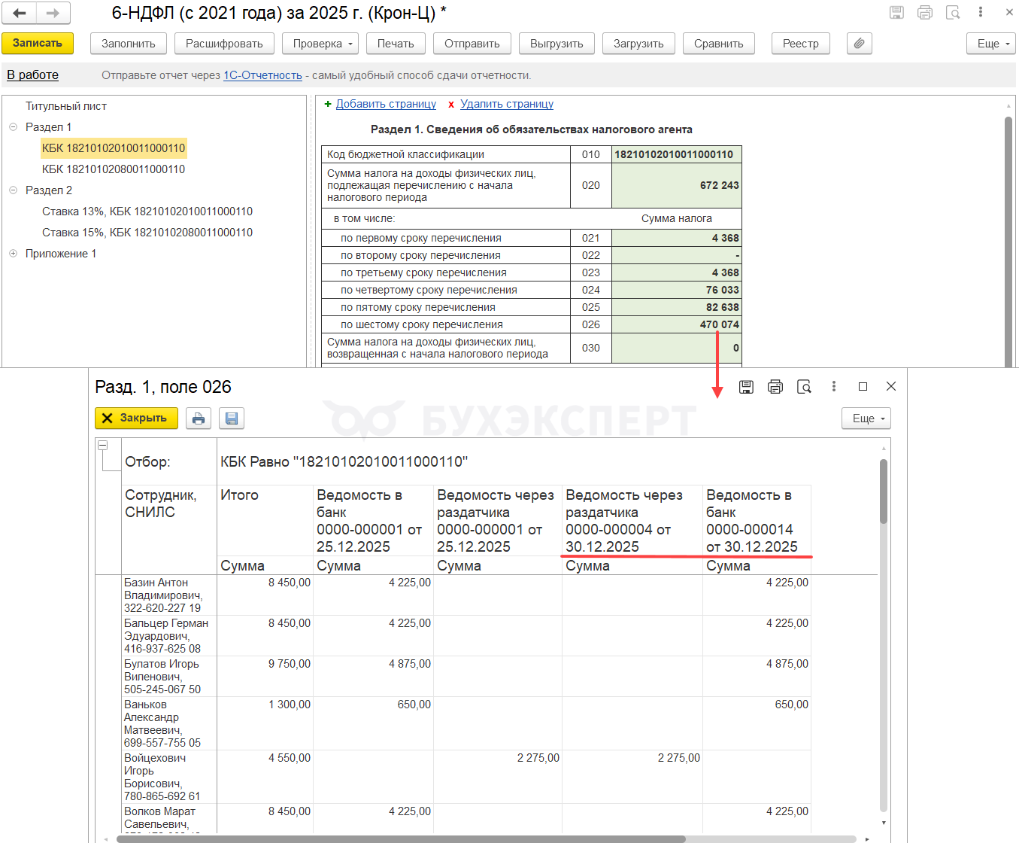Click horizontal scrollbar of the popup report
The image size is (1019, 843).
tap(400, 838)
